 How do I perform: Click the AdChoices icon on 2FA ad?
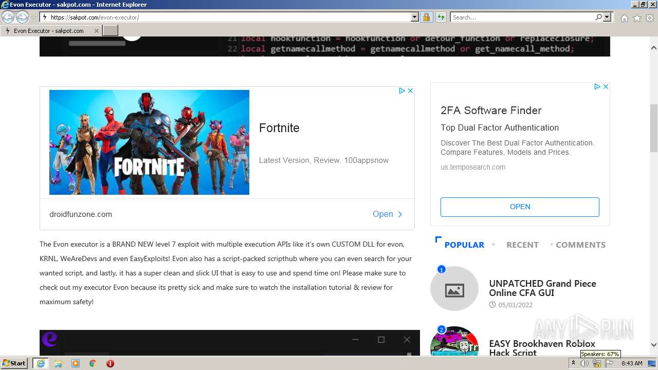(597, 86)
